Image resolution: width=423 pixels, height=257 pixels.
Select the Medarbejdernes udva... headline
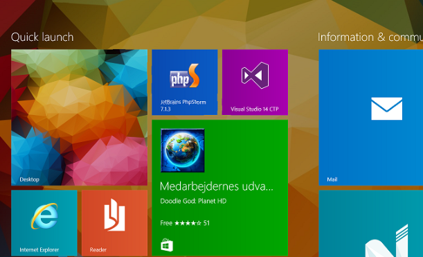[x=217, y=186]
